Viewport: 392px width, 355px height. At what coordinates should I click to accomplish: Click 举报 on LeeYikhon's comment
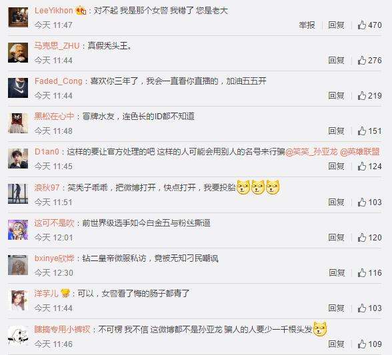coord(307,25)
